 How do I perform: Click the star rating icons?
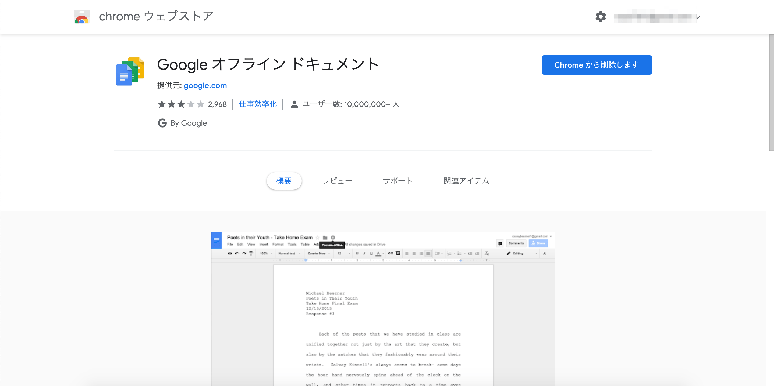pos(181,104)
